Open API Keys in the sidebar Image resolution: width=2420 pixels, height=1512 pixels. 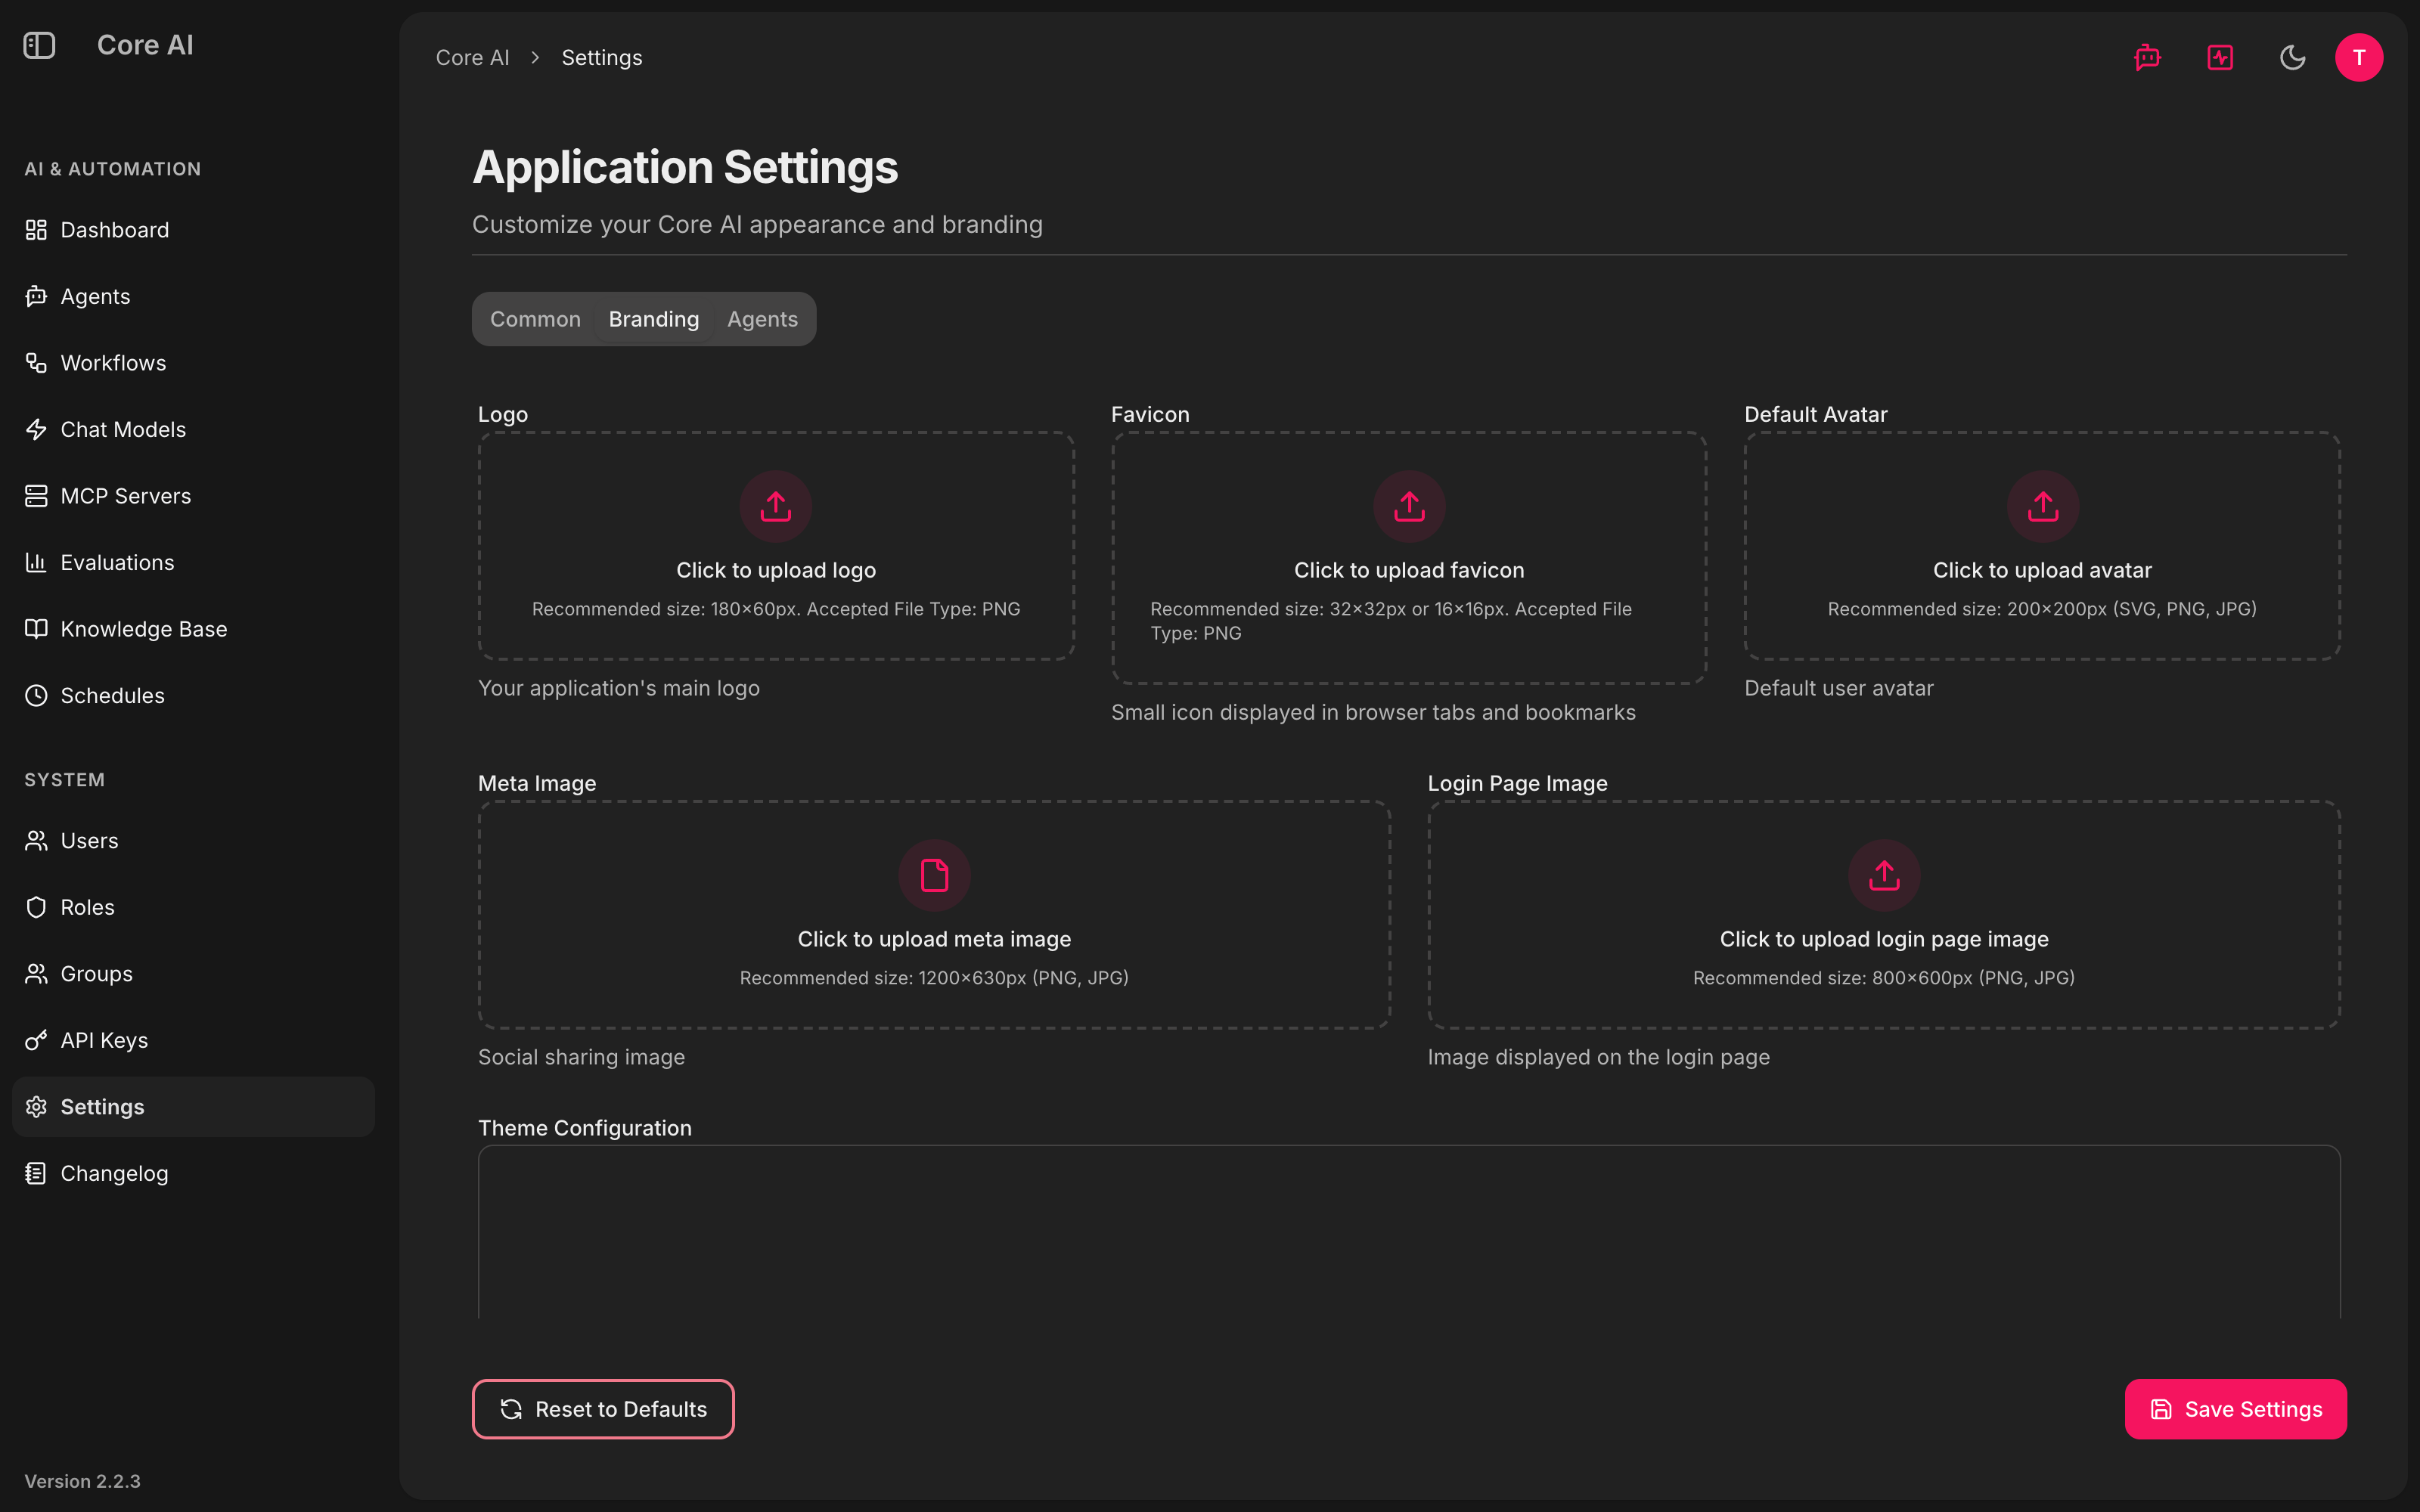pos(193,1040)
